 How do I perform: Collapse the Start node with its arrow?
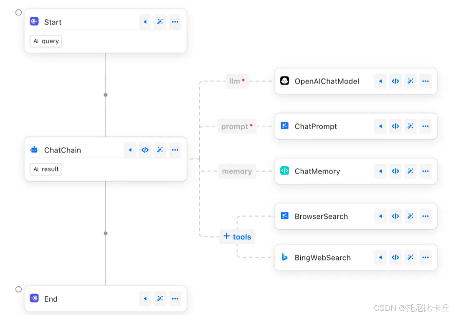[145, 22]
